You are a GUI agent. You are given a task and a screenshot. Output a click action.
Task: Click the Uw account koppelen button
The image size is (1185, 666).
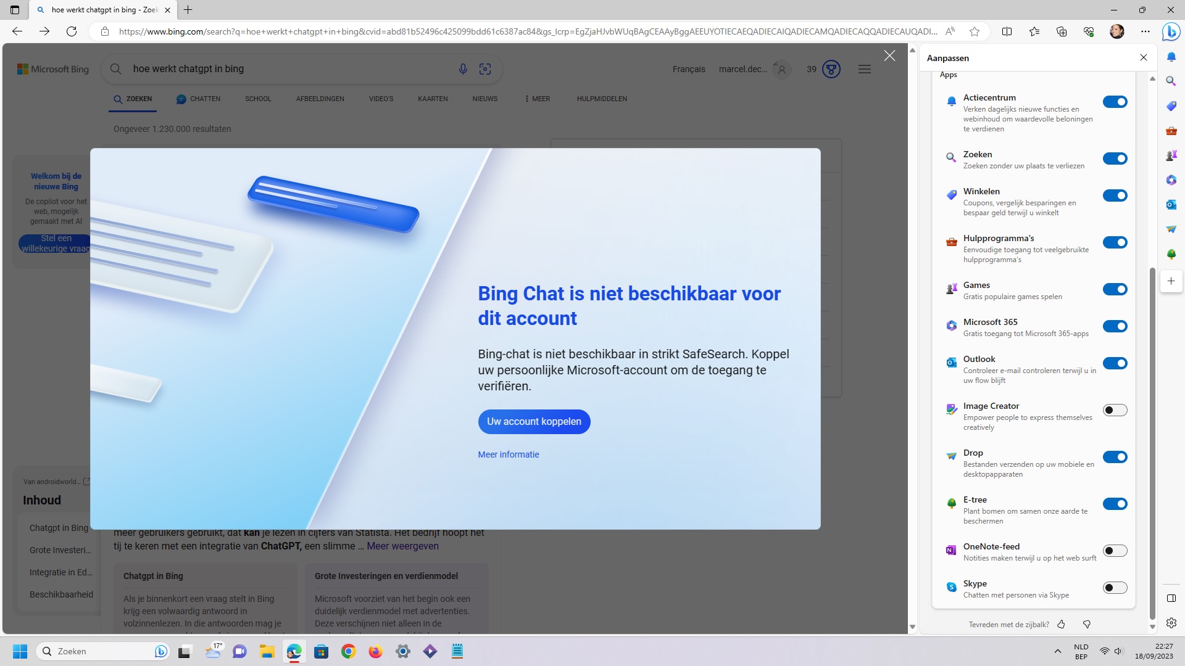click(534, 422)
